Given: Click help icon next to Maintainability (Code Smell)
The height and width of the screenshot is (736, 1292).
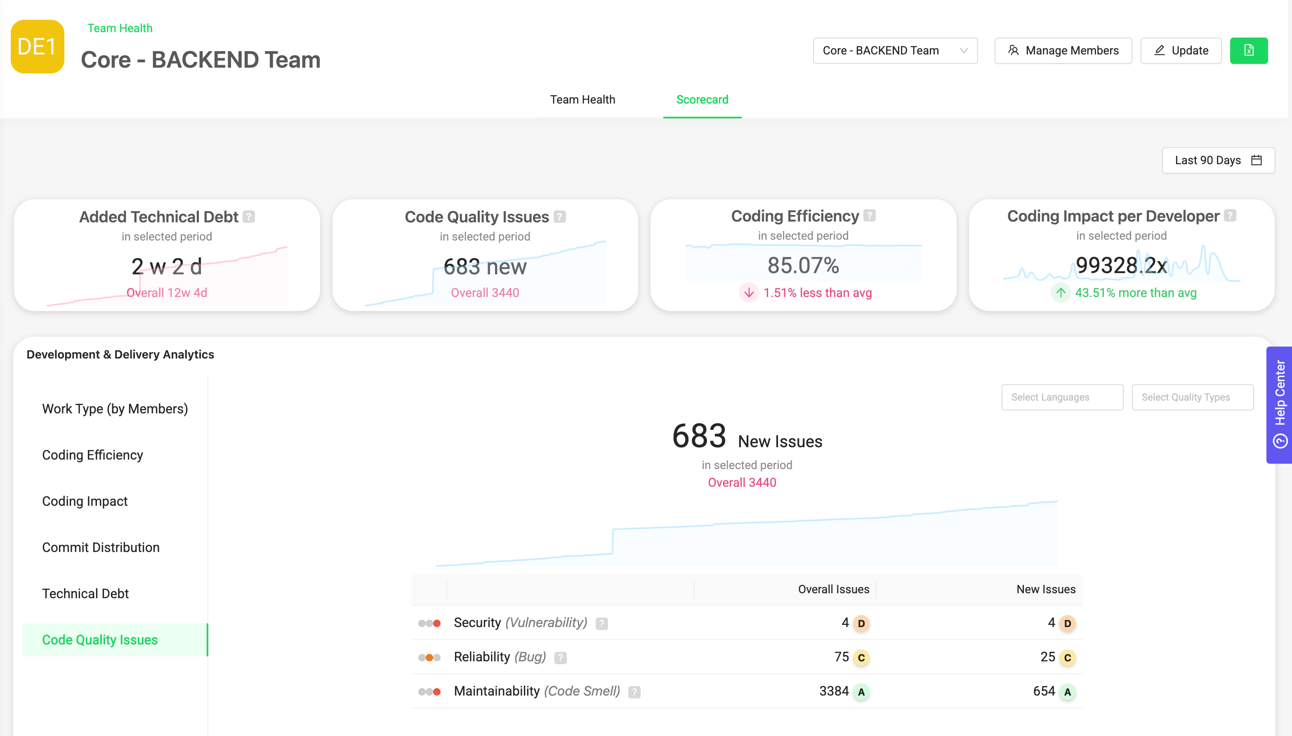Looking at the screenshot, I should (634, 692).
